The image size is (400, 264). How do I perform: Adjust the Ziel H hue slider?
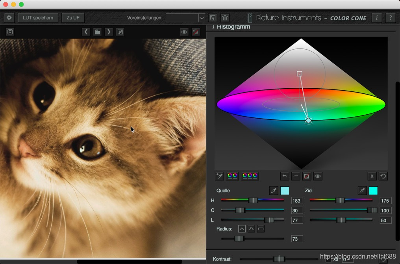tap(341, 200)
